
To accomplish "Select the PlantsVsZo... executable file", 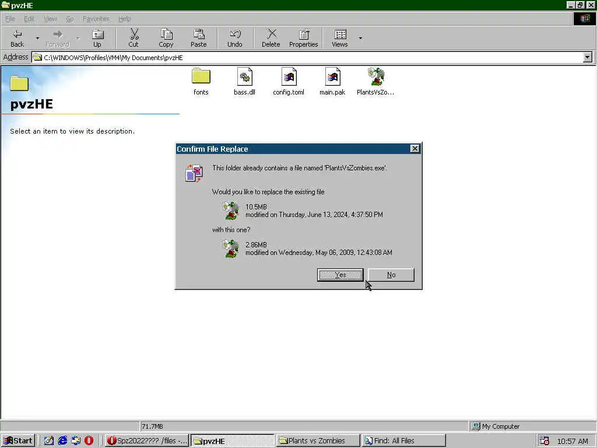I will click(x=375, y=82).
